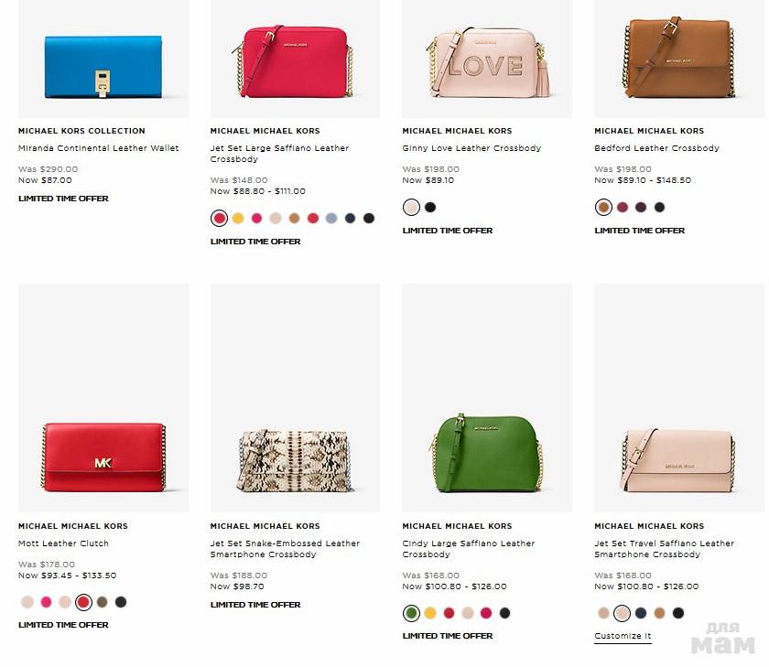769x667 pixels.
Task: Choose black swatch for Cindy Large crossbody
Action: tap(504, 613)
